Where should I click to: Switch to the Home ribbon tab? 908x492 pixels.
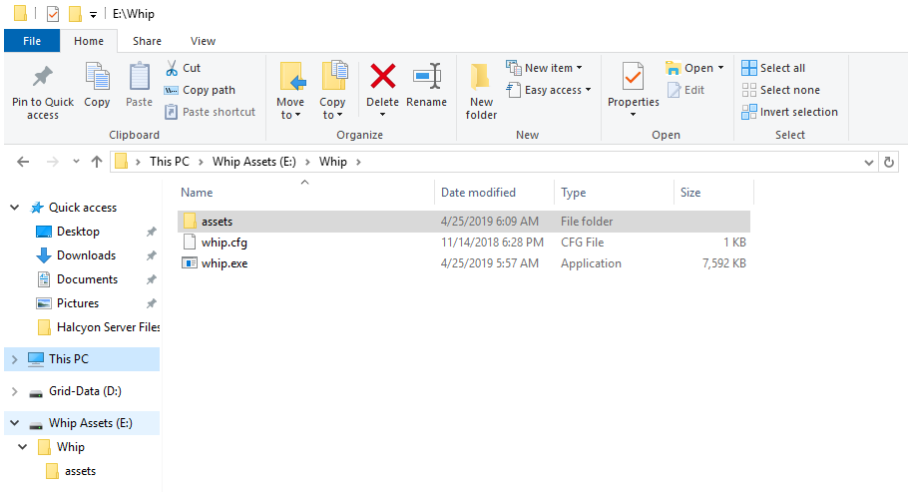point(89,41)
